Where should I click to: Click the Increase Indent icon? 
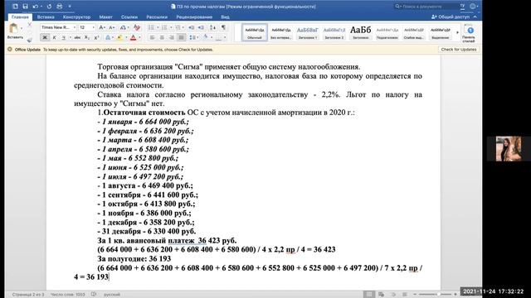tap(201, 27)
